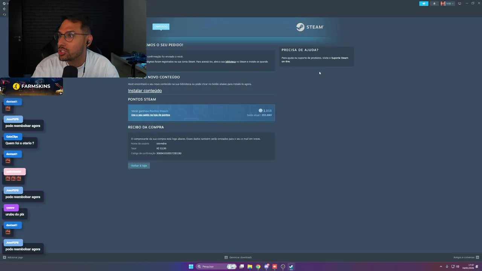Screen dimensions: 482x271
Task: Open the clock showing 17:37
Action: point(468,266)
